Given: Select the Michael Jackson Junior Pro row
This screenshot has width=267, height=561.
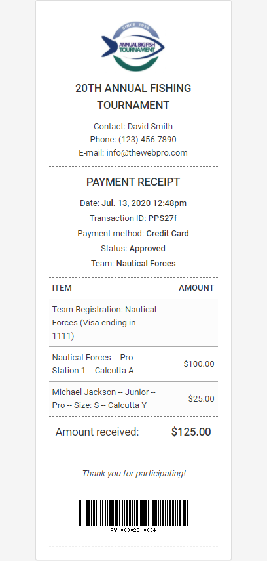Looking at the screenshot, I should pyautogui.click(x=133, y=399).
